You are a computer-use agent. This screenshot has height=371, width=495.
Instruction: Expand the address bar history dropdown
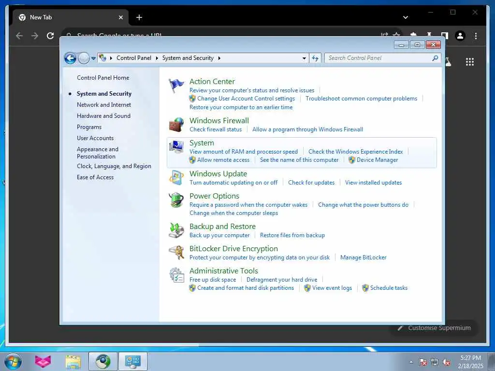(x=304, y=58)
